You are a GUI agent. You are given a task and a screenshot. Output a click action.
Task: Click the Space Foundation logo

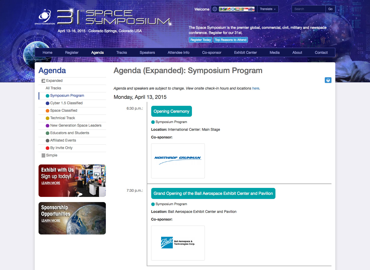coord(45,17)
